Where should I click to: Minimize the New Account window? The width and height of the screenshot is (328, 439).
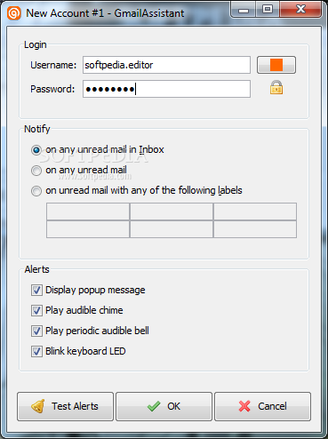244,10
